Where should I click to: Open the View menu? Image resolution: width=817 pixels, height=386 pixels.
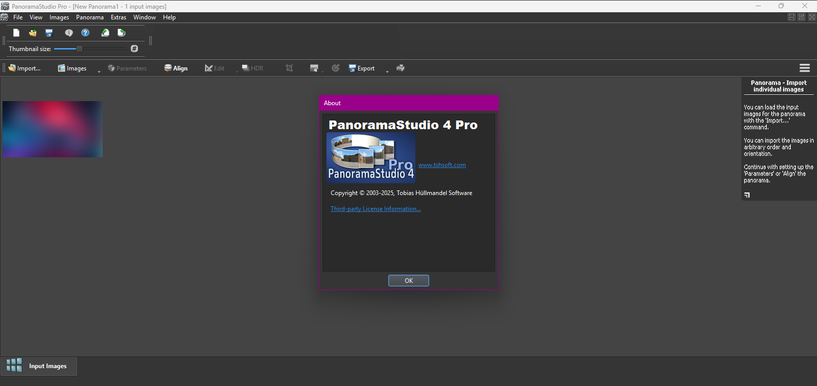click(x=36, y=17)
